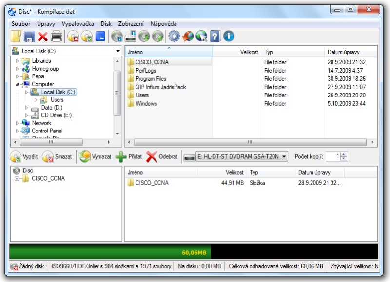Image resolution: width=390 pixels, height=282 pixels.
Task: Open a project with the folder icon
Action: coord(16,36)
